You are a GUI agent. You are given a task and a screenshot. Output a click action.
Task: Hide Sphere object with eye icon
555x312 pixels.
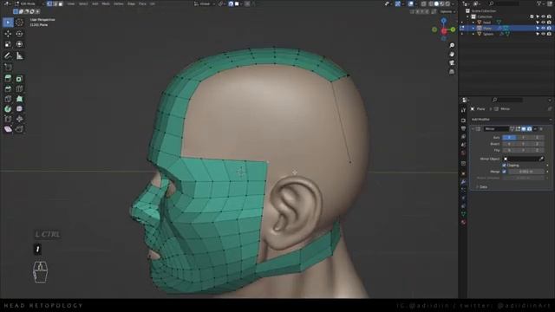pyautogui.click(x=544, y=34)
